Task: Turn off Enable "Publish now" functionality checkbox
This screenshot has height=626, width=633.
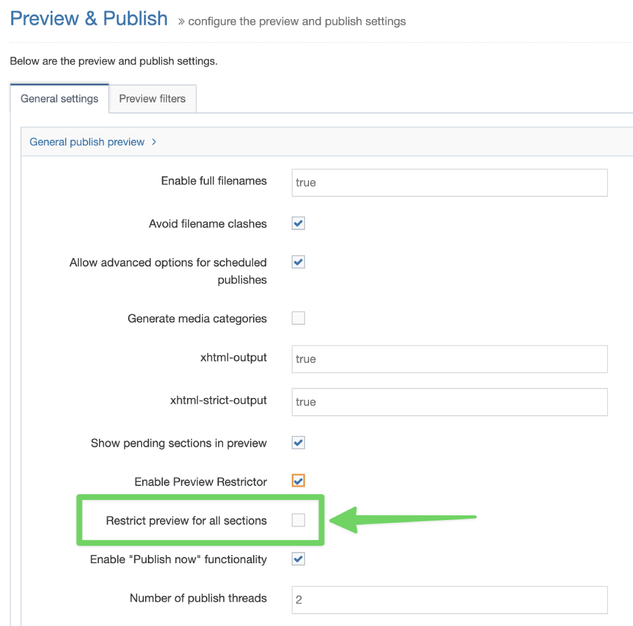Action: pyautogui.click(x=298, y=559)
